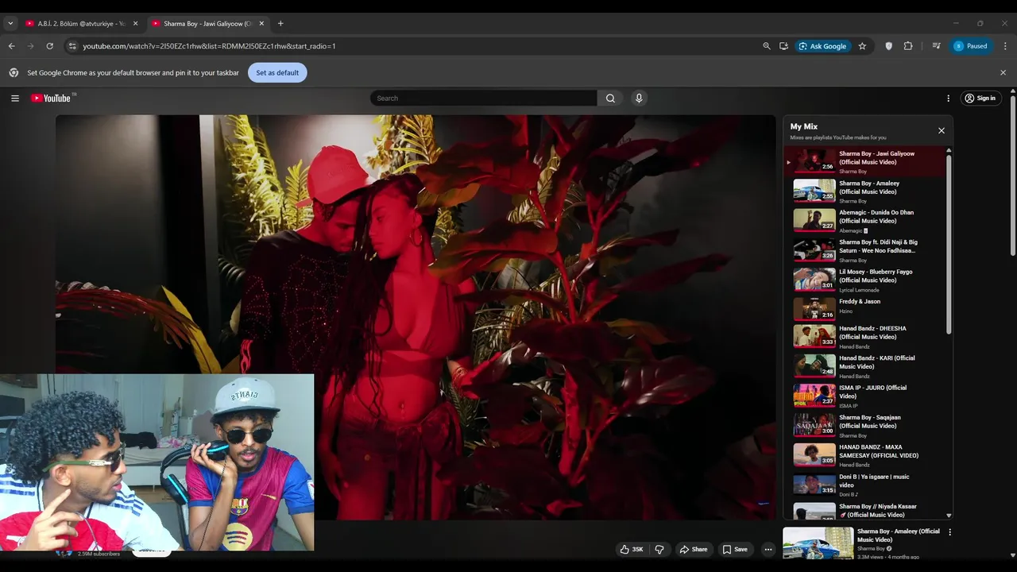Open YouTube settings three-dot menu

(948, 99)
